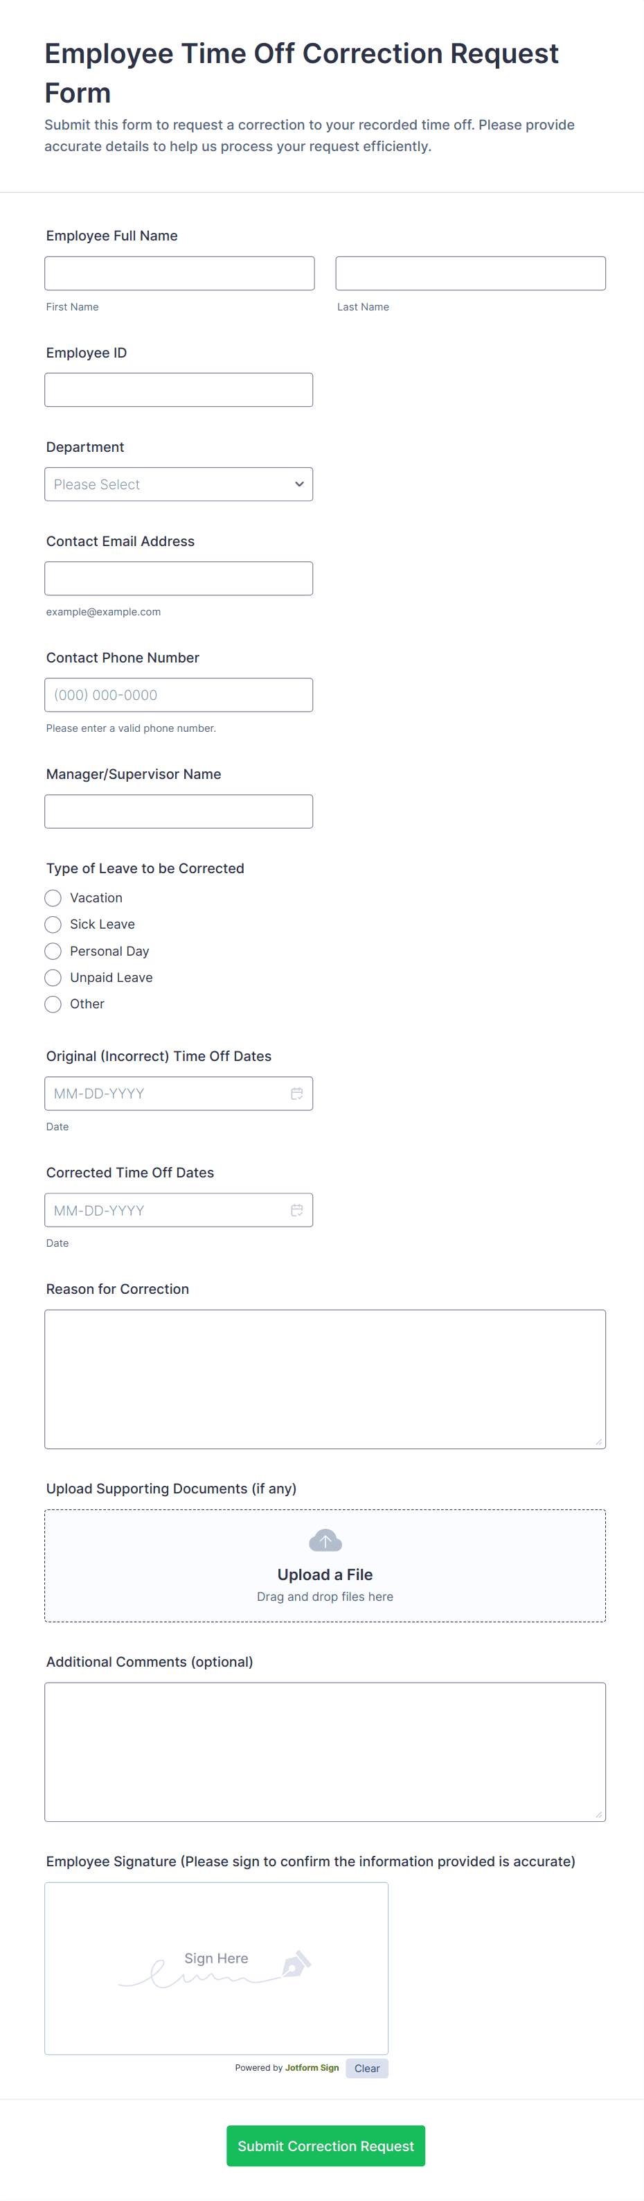Click the Contact Phone Number field
The width and height of the screenshot is (644, 2201).
click(x=179, y=694)
